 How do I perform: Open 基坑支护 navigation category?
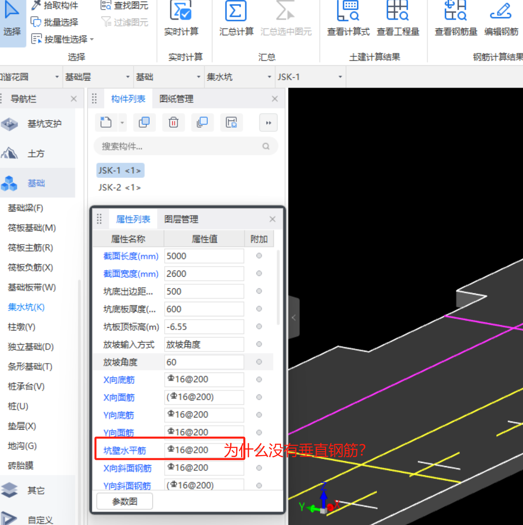tap(38, 124)
